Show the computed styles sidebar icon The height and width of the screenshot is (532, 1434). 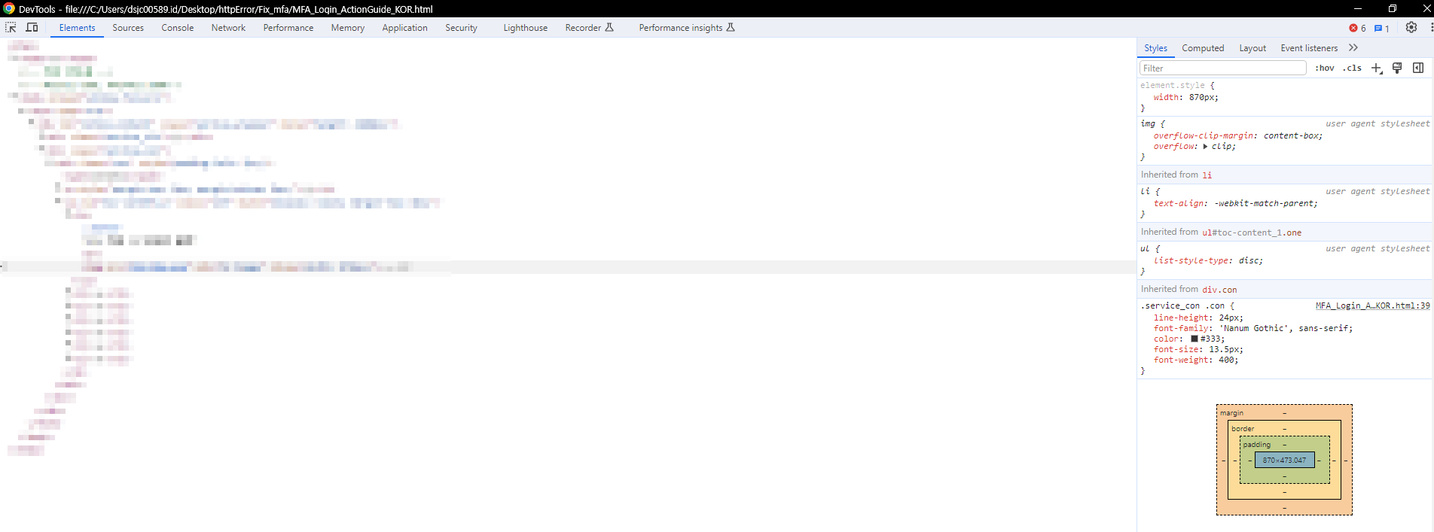point(1418,68)
